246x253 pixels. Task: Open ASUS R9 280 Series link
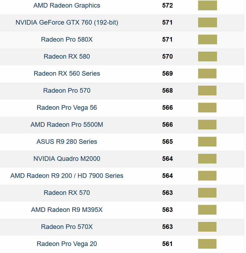[x=67, y=142]
